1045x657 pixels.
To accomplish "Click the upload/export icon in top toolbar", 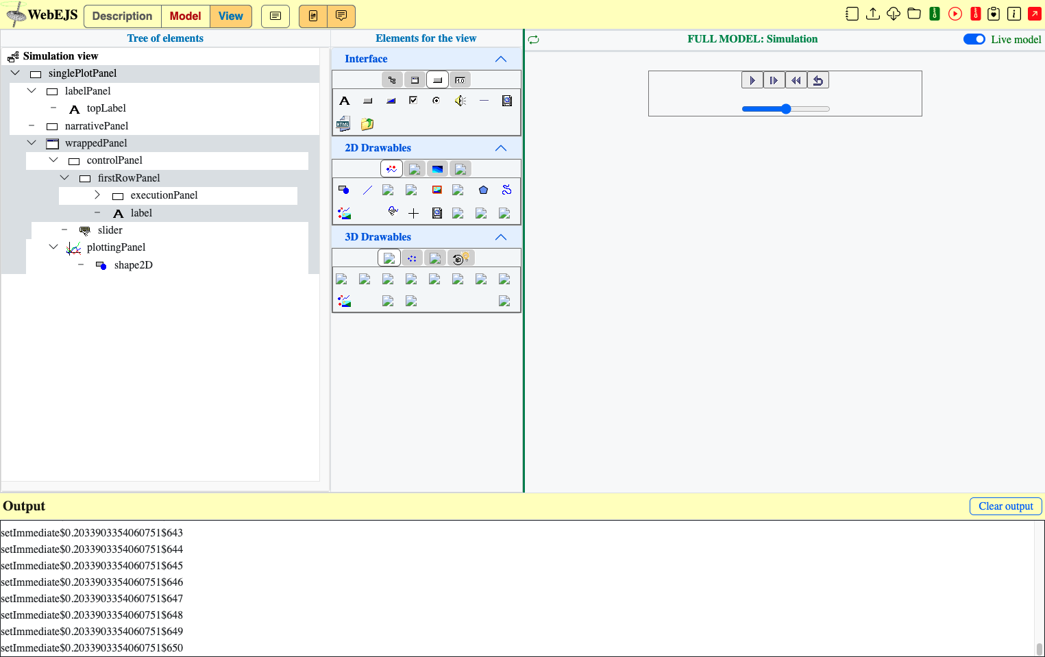I will click(873, 14).
